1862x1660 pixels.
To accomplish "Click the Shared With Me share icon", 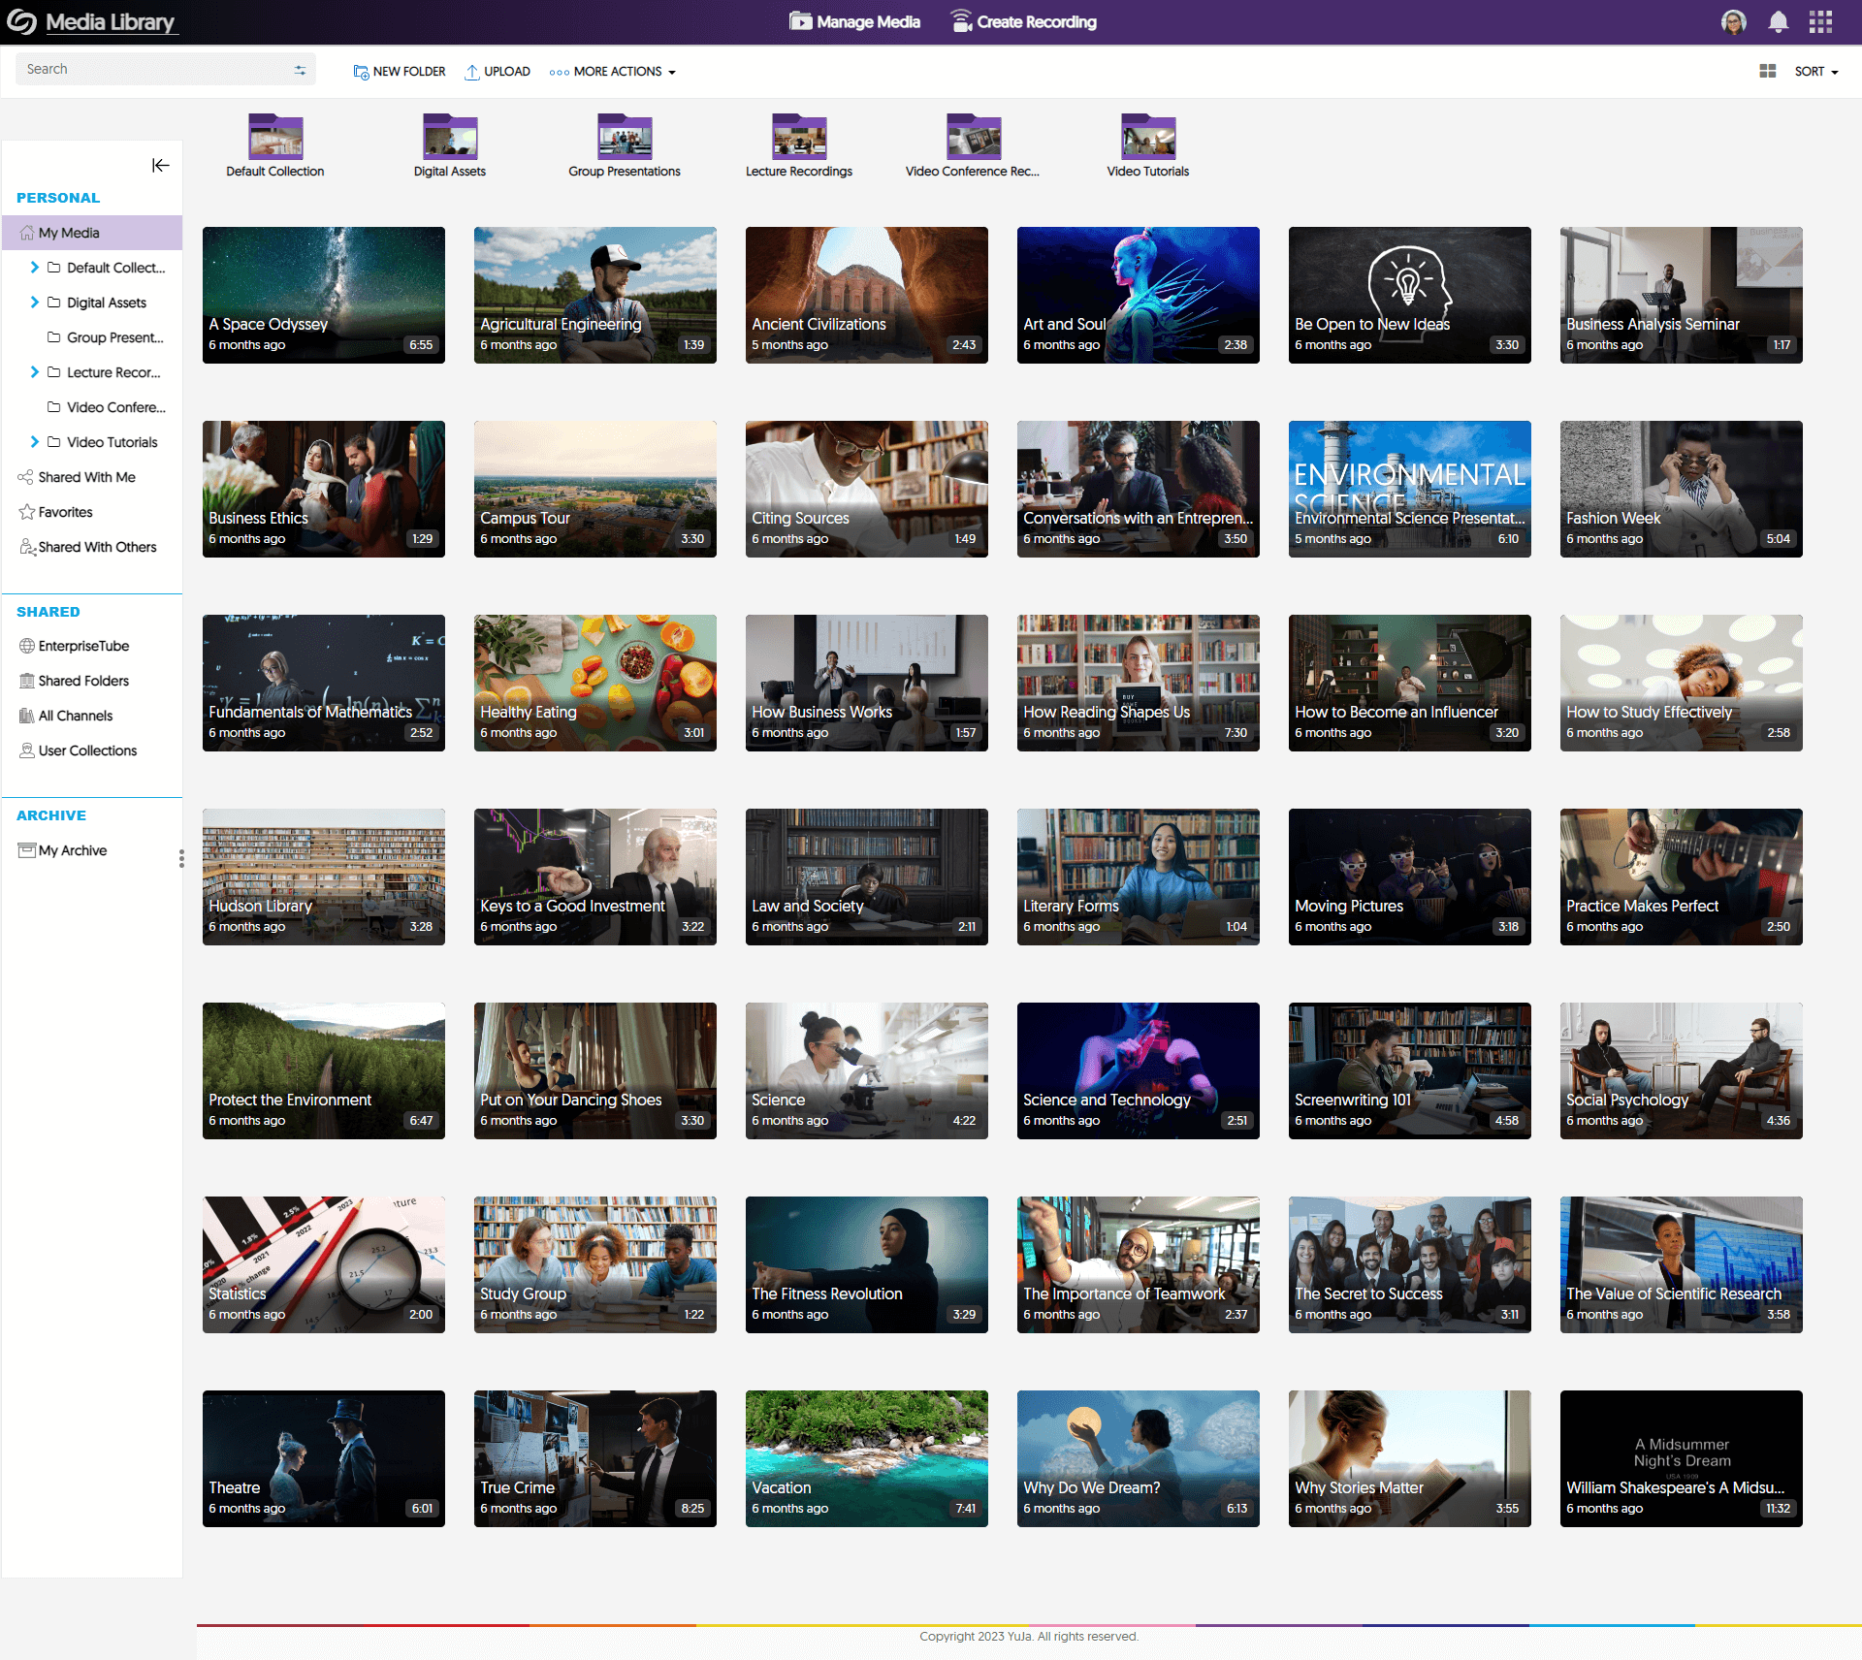I will pos(25,477).
